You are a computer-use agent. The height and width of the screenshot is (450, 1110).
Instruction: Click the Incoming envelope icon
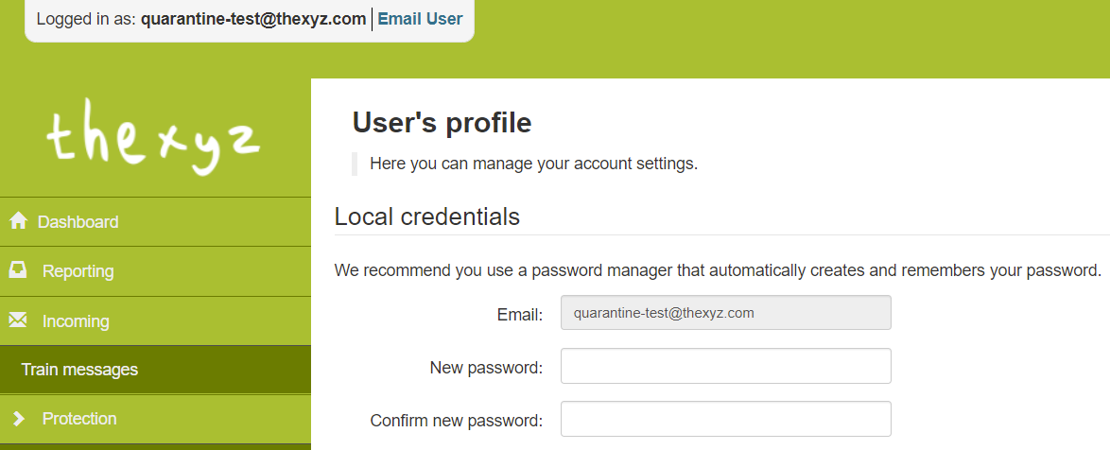coord(18,320)
